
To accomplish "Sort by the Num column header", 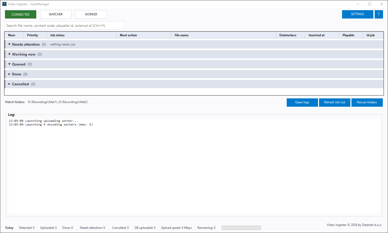I will (x=14, y=35).
